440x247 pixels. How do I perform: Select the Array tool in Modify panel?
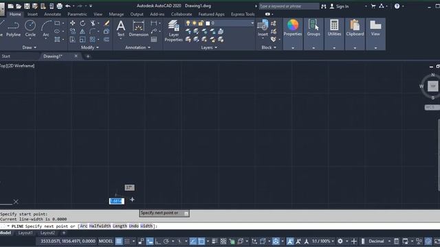coord(93,40)
